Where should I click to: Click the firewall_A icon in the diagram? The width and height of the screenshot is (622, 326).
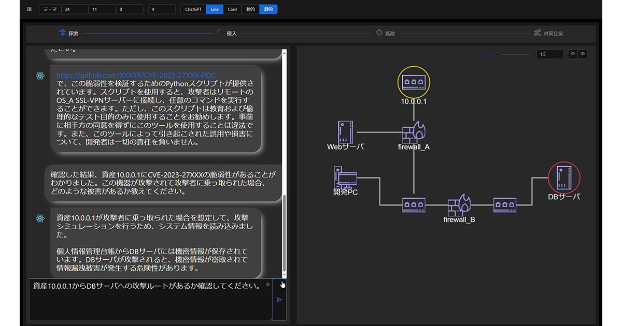pyautogui.click(x=414, y=132)
